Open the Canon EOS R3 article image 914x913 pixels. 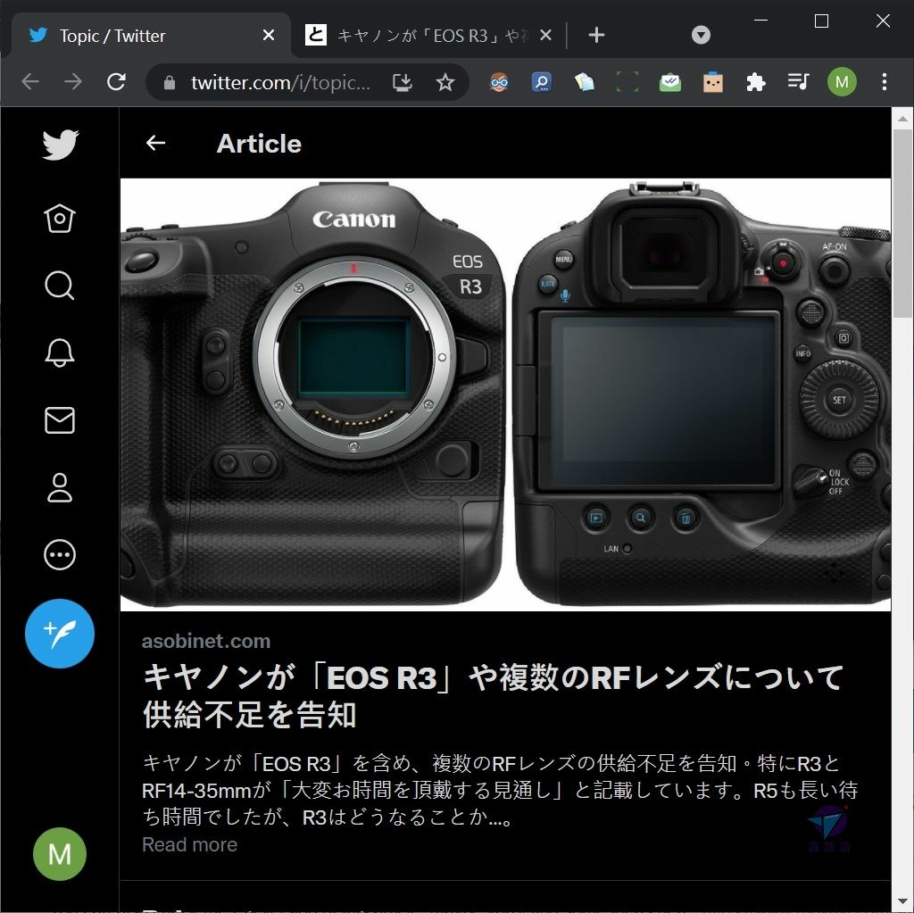(505, 394)
